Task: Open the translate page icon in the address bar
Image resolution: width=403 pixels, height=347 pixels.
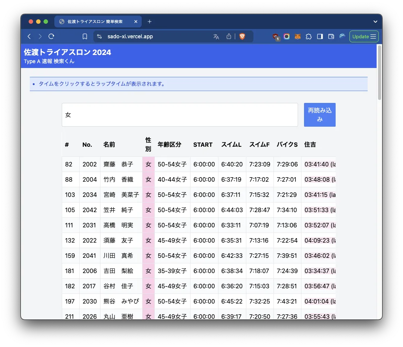Action: pos(216,36)
